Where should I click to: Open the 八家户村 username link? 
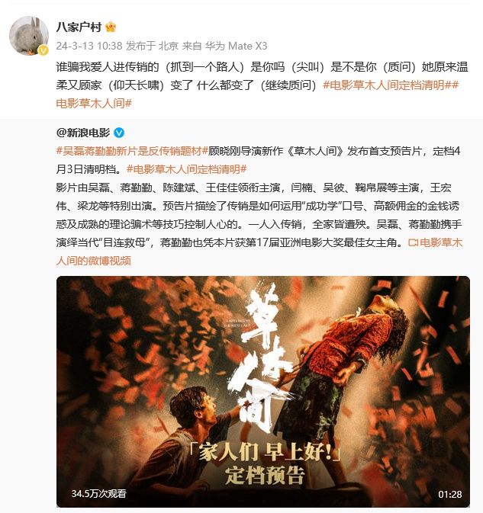click(x=79, y=27)
